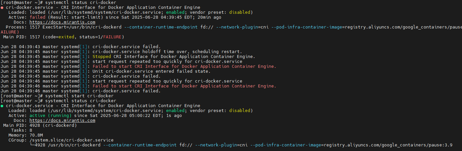Click the "systemctl start cri-docker" command
The width and height of the screenshot is (462, 151).
coord(79,96)
